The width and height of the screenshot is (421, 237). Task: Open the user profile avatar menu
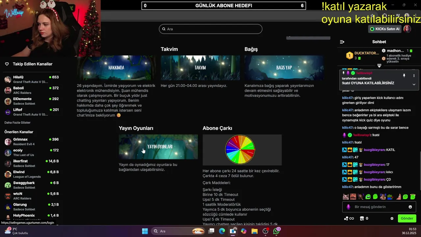click(407, 29)
